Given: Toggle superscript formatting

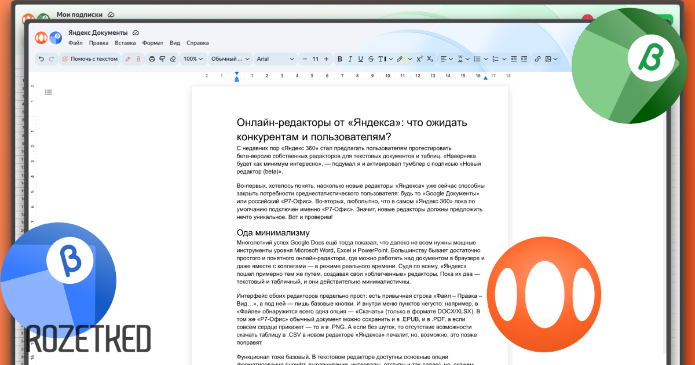Looking at the screenshot, I should 419,59.
